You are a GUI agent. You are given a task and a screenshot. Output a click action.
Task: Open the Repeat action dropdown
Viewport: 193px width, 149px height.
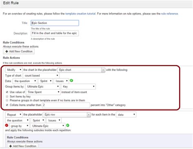click(x=14, y=114)
